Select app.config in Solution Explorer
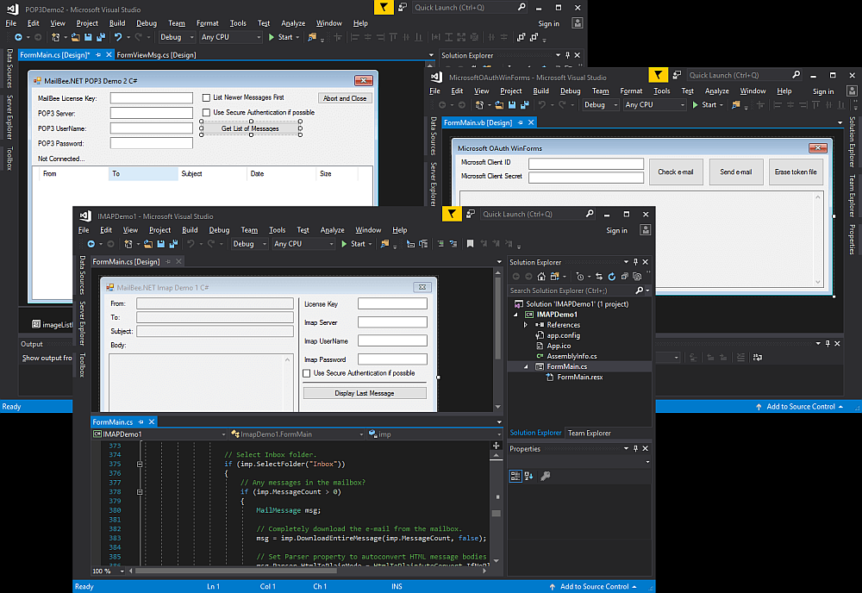This screenshot has height=593, width=862. (563, 335)
